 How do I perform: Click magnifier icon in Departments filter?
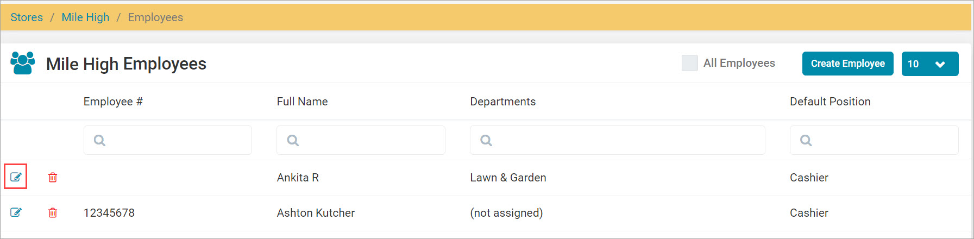pos(486,140)
